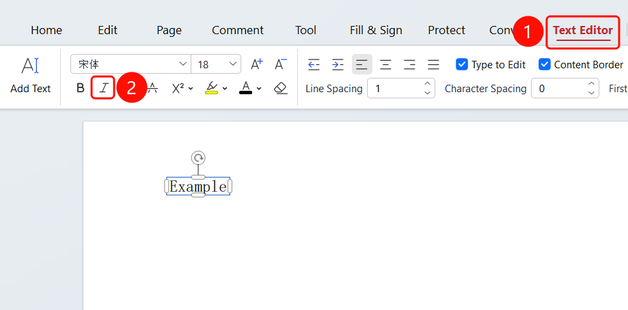
Task: Apply superscript formatting
Action: click(x=178, y=88)
